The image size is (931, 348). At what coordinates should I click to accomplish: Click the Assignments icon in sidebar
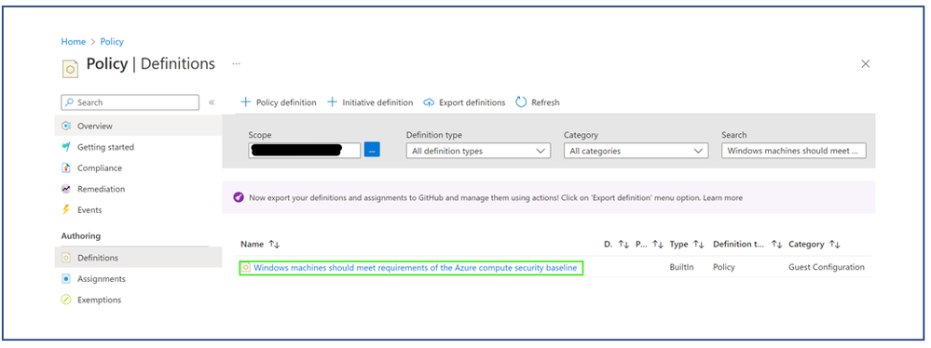coord(66,278)
